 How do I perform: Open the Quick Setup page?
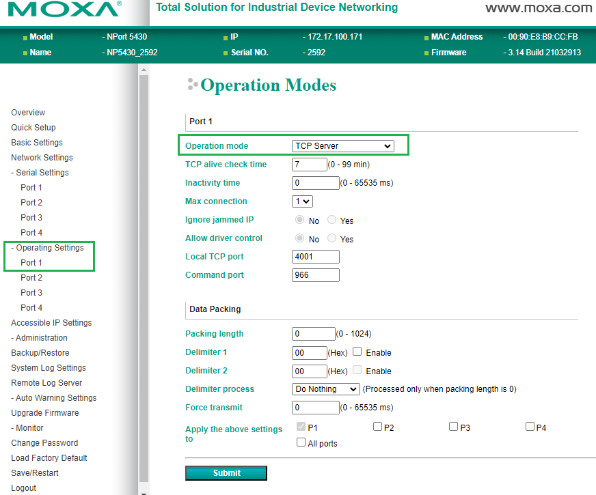[x=33, y=128]
